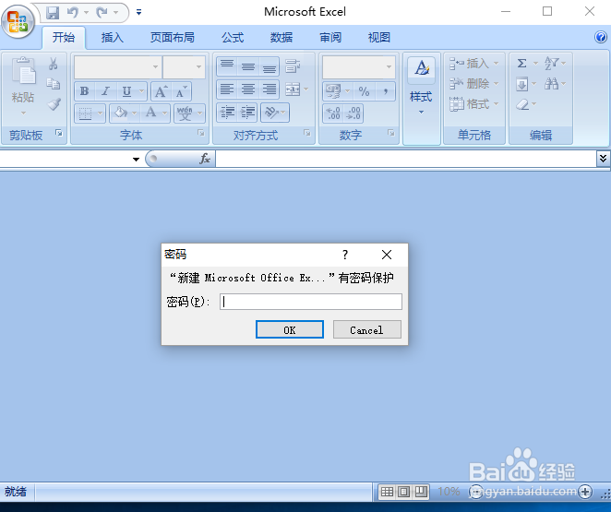The image size is (611, 512).
Task: Toggle align text right
Action: point(269,89)
